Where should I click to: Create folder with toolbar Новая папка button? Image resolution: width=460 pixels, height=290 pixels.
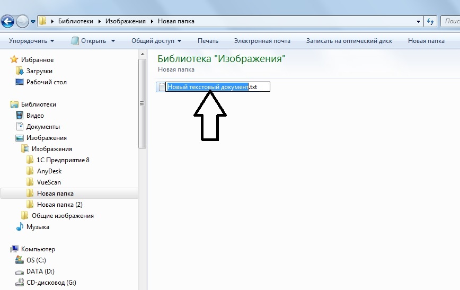tap(426, 41)
